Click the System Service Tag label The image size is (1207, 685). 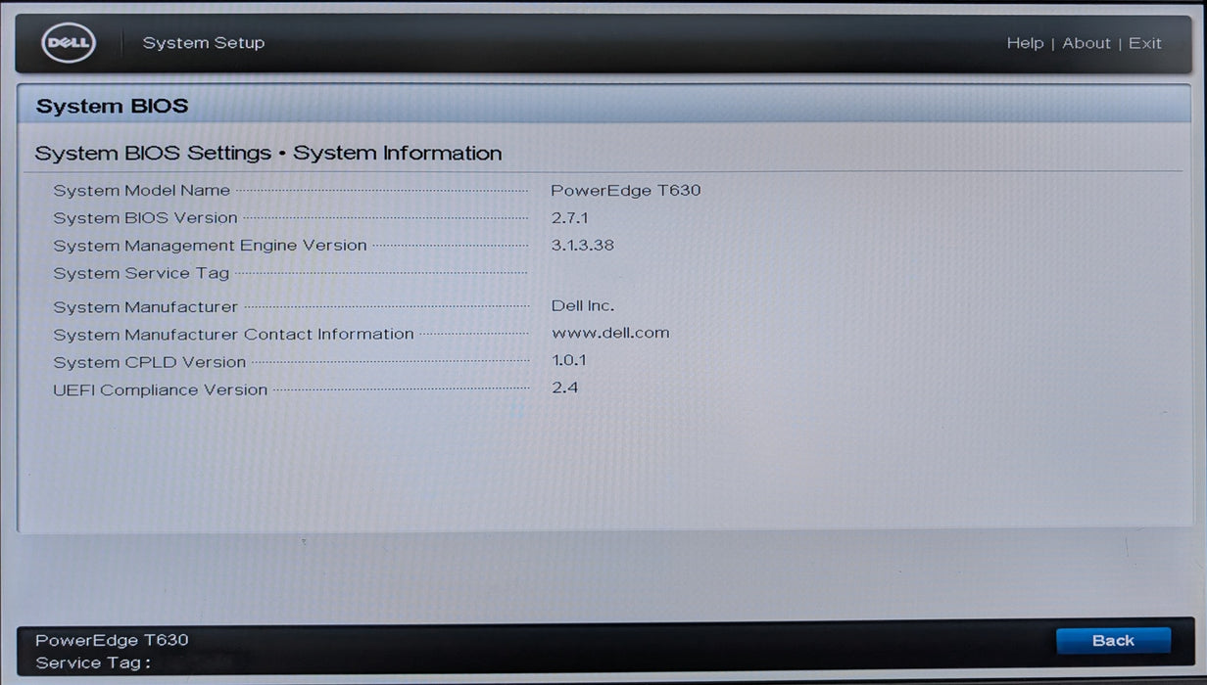141,273
